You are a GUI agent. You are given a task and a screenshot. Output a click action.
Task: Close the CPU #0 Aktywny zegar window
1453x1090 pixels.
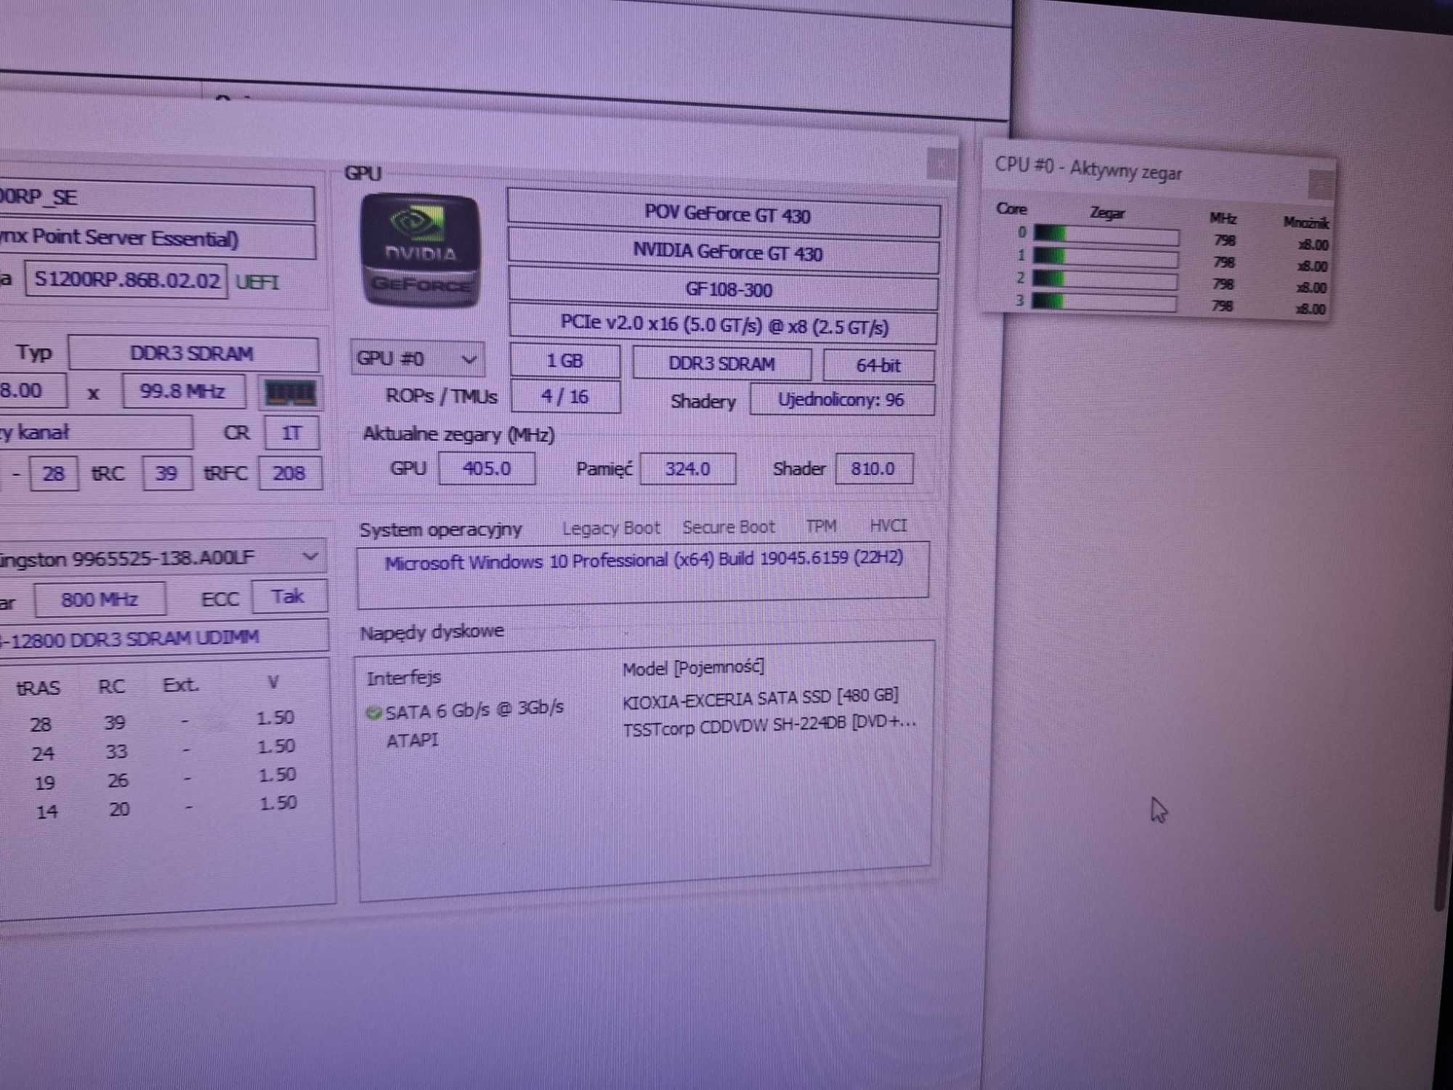(x=1321, y=184)
